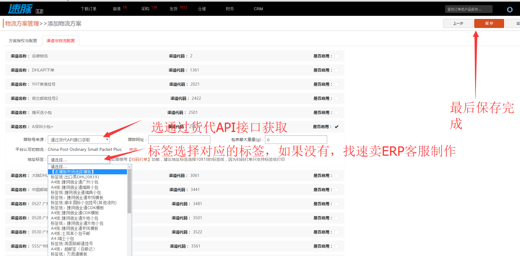Image resolution: width=520 pixels, height=256 pixels.
Task: Click the 修改 link for platform logistics
Action: tap(133, 149)
